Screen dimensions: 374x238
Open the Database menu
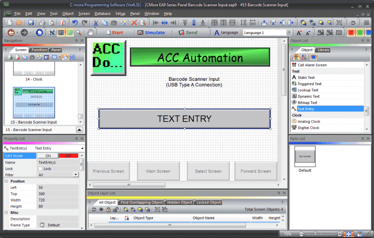pos(102,14)
